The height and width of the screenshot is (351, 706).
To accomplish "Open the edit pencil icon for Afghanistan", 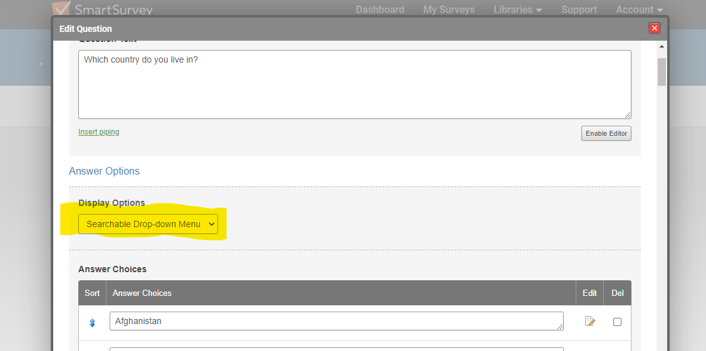I will tap(589, 322).
